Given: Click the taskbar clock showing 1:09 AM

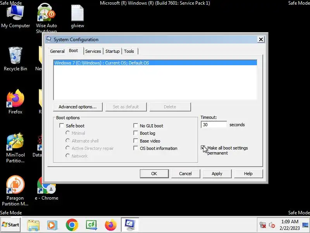Looking at the screenshot, I should (289, 225).
